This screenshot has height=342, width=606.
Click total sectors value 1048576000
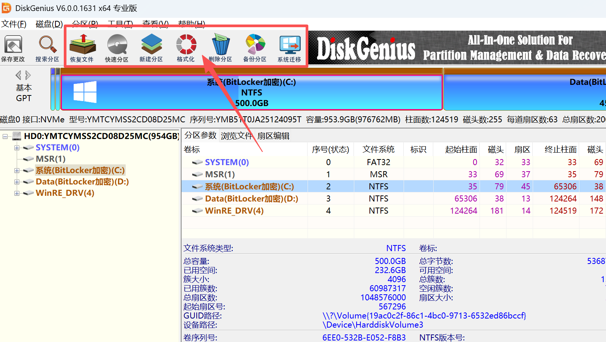tap(383, 297)
